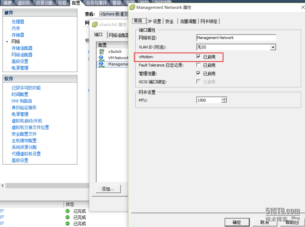The height and width of the screenshot is (227, 305).
Task: Click the 取消 button
Action: click(x=265, y=222)
